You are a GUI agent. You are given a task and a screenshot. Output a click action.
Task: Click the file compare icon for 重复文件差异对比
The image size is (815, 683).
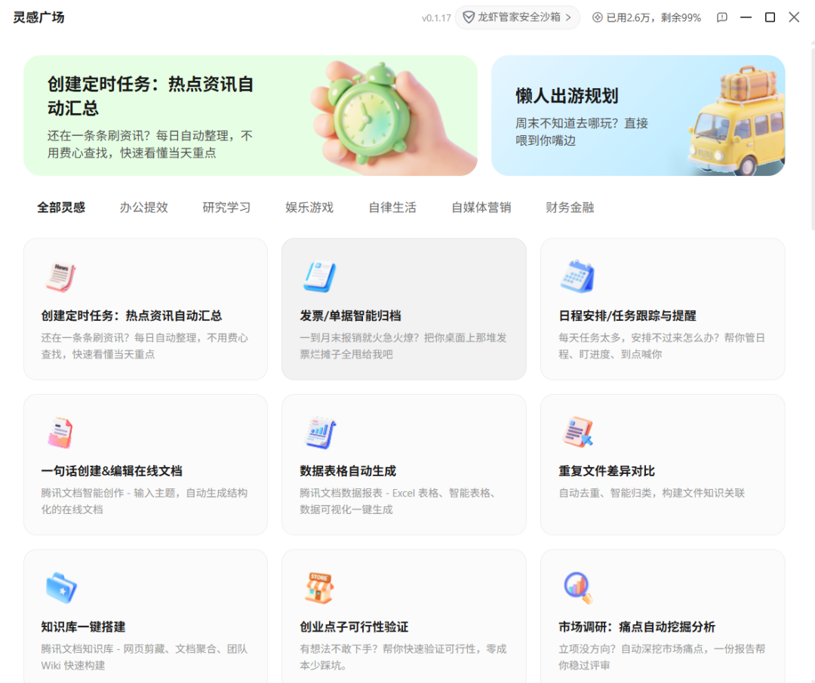click(577, 432)
